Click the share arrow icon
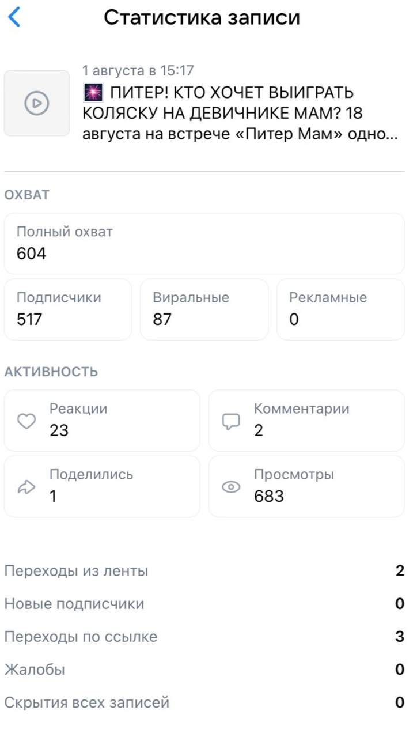The image size is (417, 745). tap(26, 487)
